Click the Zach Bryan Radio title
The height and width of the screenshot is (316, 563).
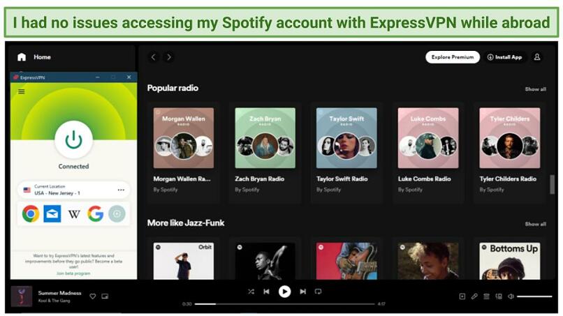(259, 179)
